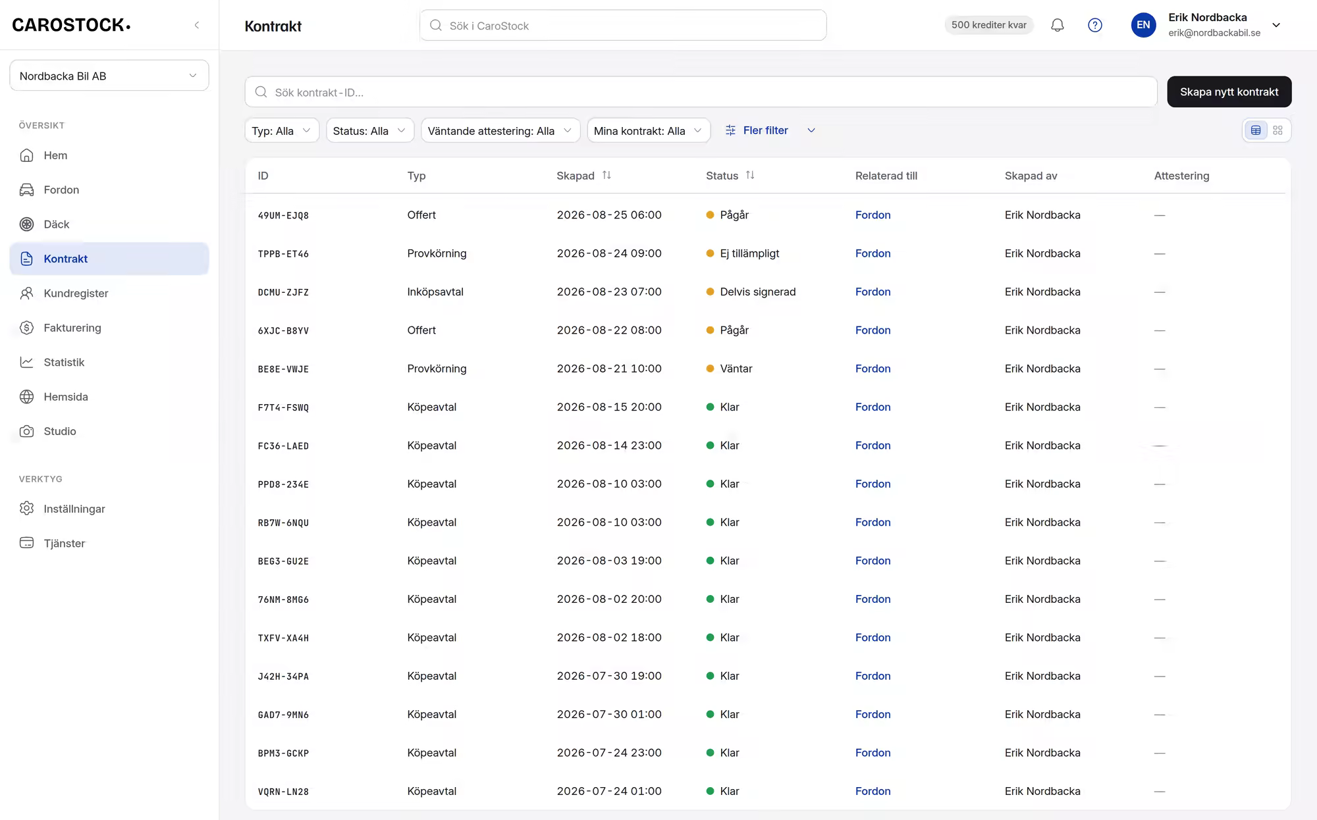Go to Hem in the sidebar
Viewport: 1317px width, 820px height.
(109, 155)
